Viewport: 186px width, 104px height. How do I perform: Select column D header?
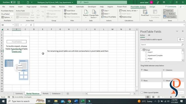coord(34,29)
